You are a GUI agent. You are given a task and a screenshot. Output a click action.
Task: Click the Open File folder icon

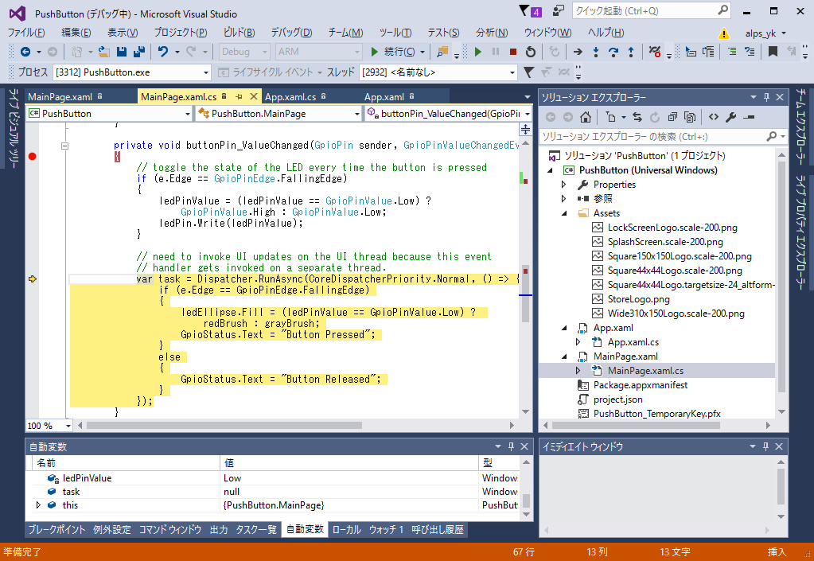(x=103, y=52)
